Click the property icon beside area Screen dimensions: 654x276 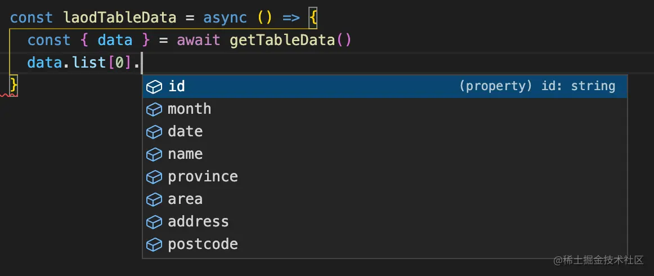[x=154, y=199]
